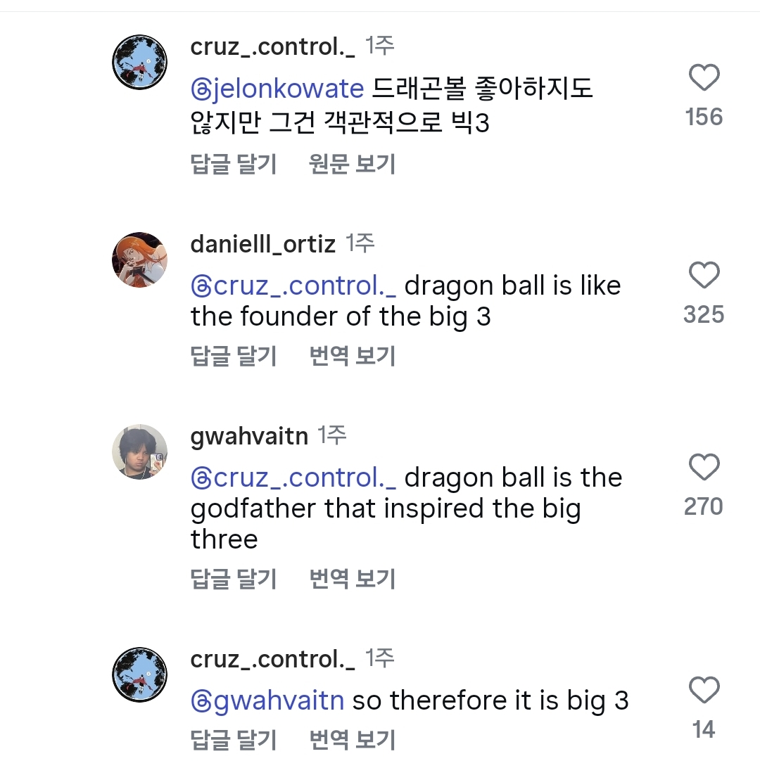
Task: Translate (번역 보기) the last cruz_.control._ comment
Action: pos(353,740)
